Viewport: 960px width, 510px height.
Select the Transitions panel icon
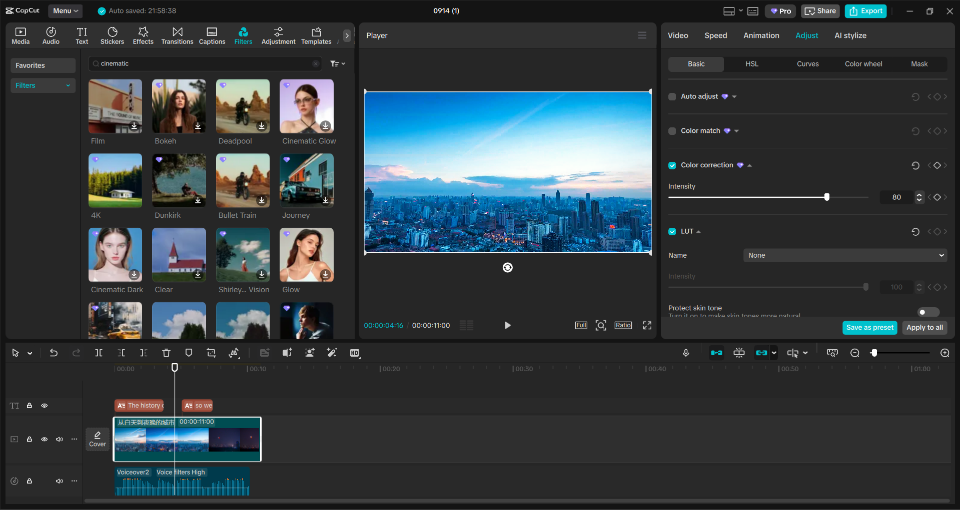177,35
